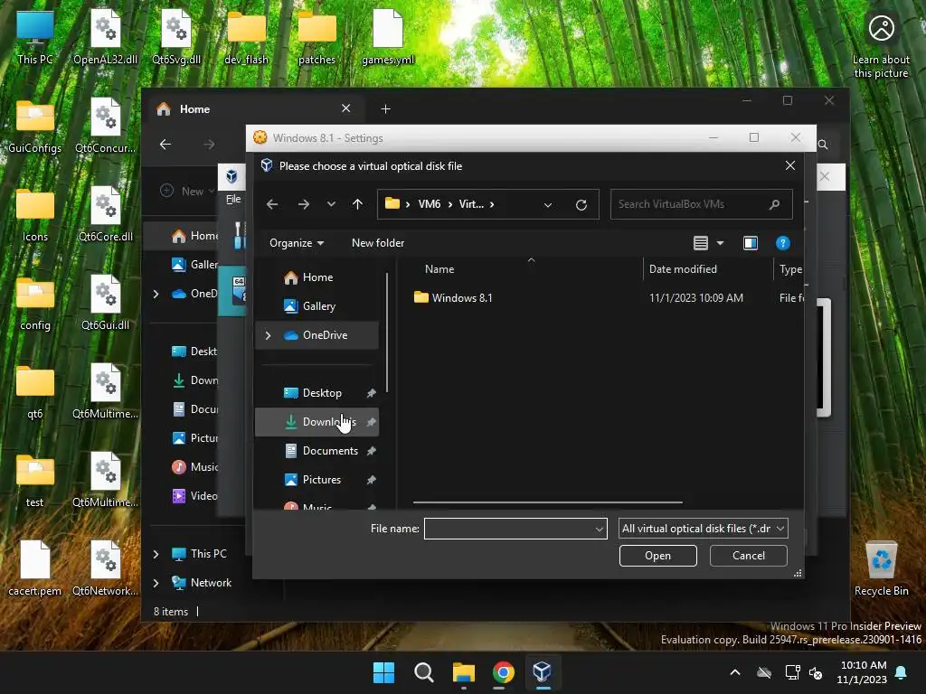Select cacert.pem file on desktop

(x=35, y=568)
